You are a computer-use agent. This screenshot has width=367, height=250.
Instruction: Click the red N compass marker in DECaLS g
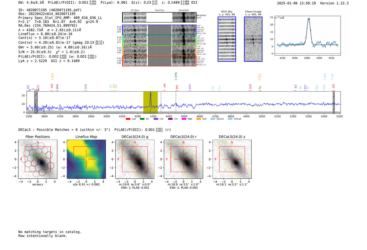[135, 142]
